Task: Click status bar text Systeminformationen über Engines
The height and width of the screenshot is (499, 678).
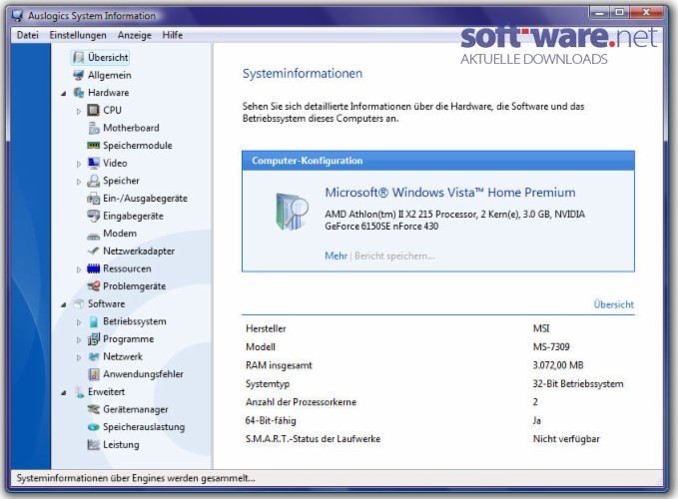Action: pyautogui.click(x=136, y=478)
